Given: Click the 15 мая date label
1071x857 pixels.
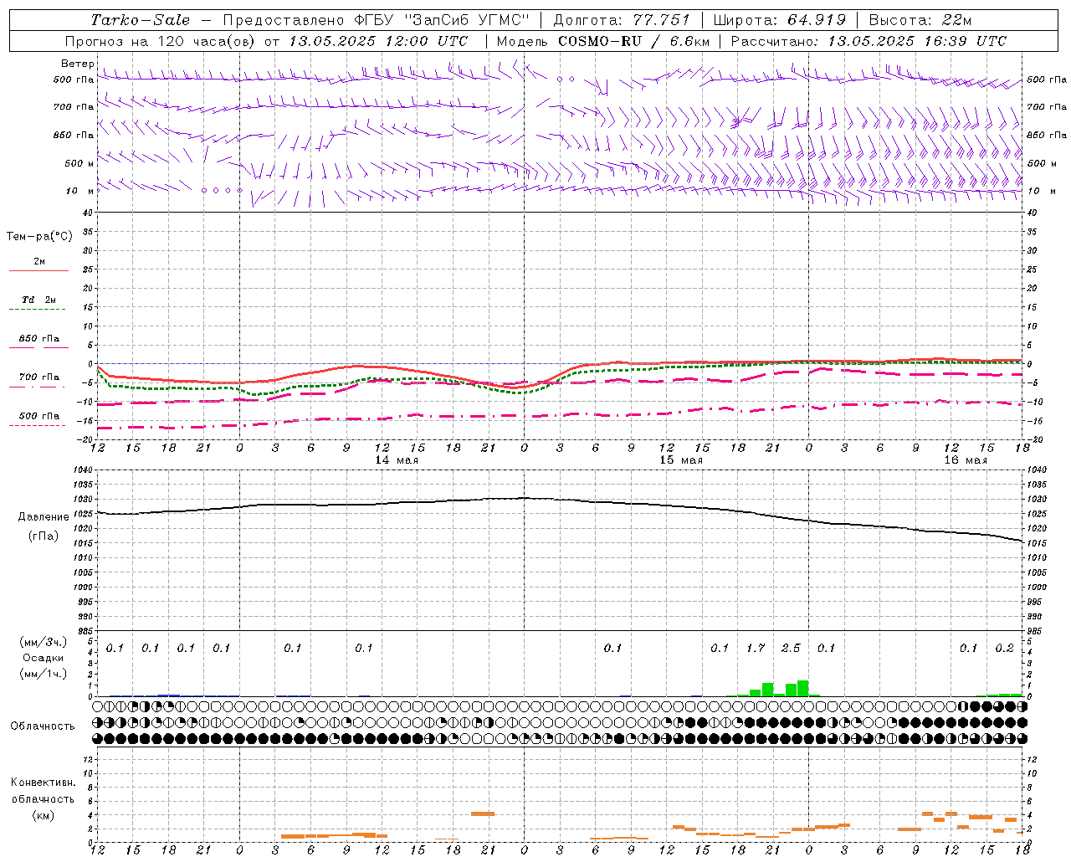Looking at the screenshot, I should 680,460.
